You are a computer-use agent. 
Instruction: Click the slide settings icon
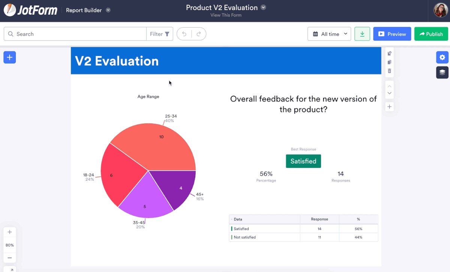coord(390,53)
